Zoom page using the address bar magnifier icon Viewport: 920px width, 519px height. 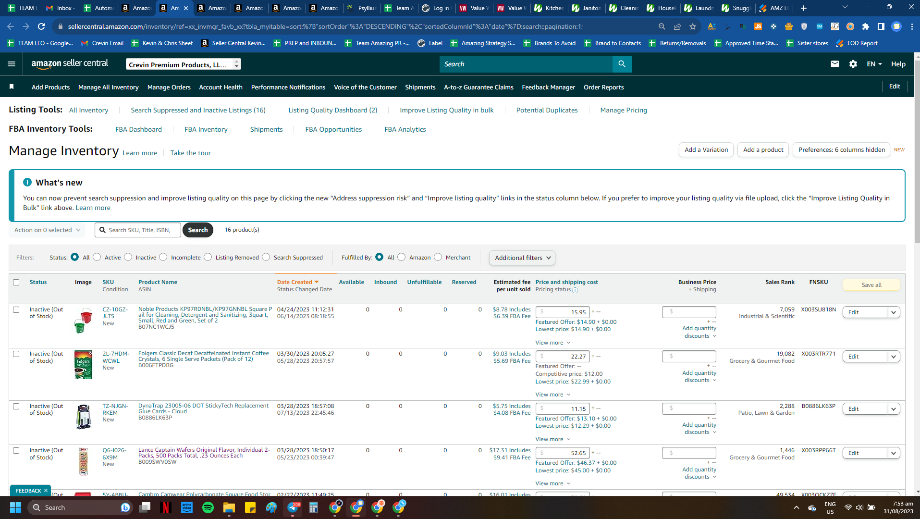coord(662,26)
